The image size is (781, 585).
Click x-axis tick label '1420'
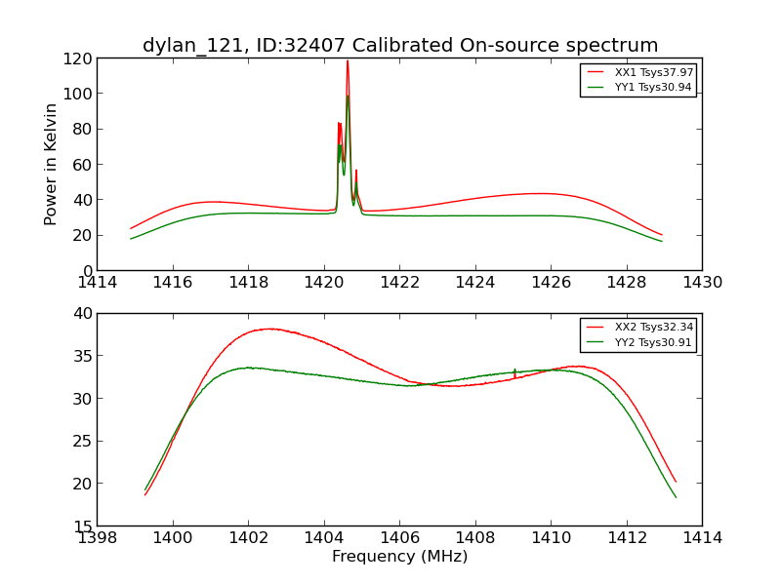pos(324,283)
